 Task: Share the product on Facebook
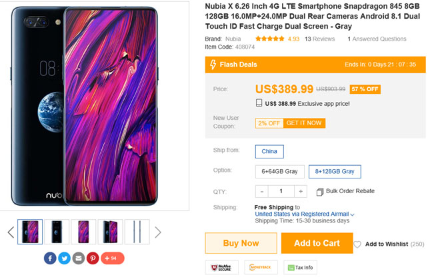coord(50,258)
